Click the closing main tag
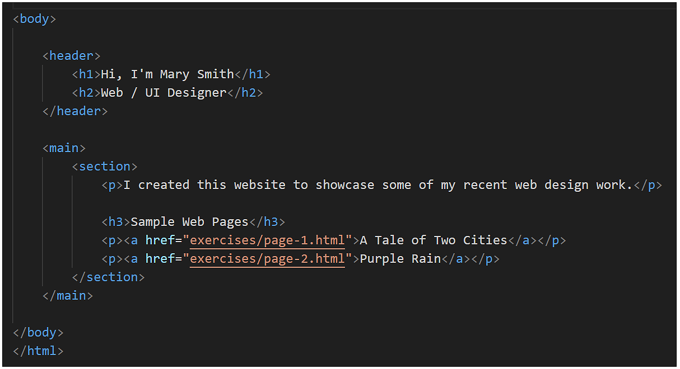Viewport: 680px width, 369px height. point(67,295)
